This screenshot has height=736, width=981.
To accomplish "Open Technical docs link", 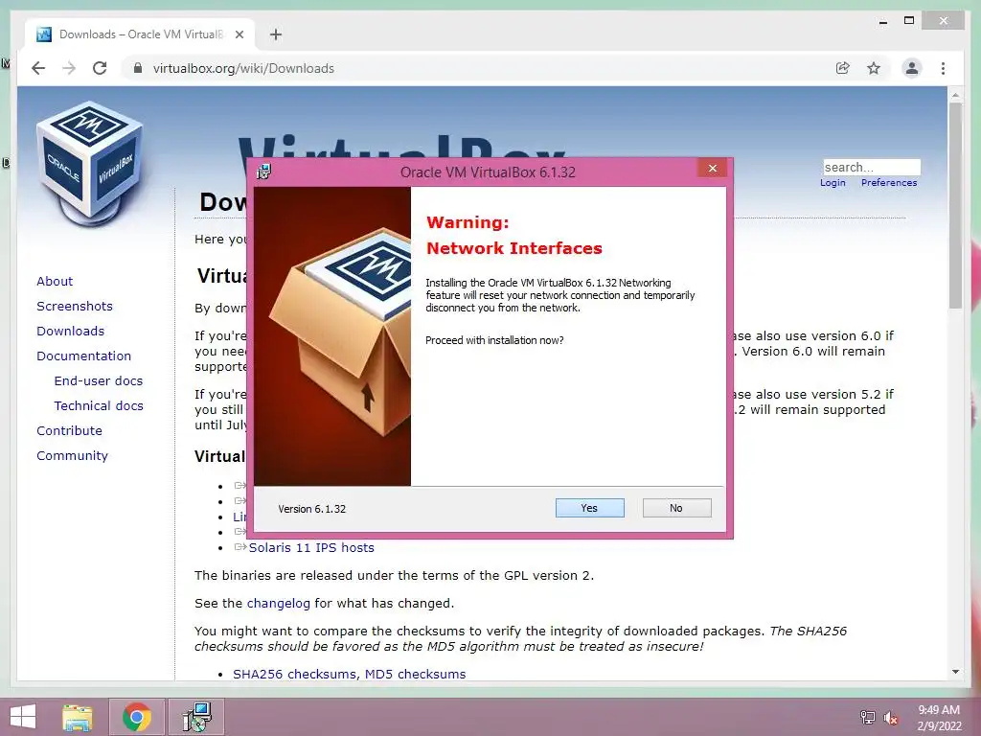I will tap(99, 406).
